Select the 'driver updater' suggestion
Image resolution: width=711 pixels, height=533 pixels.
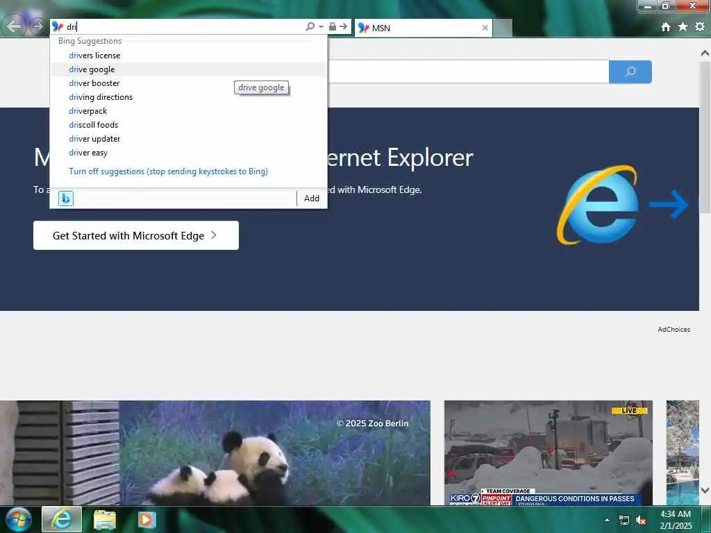[x=188, y=139]
